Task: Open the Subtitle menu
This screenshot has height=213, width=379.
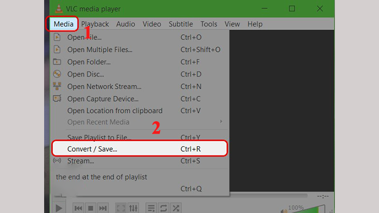Action: point(181,24)
